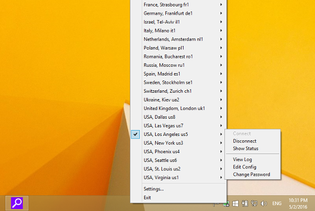
Task: Expand submenu arrow for Poland, Warsaw pl1
Action: 221,48
